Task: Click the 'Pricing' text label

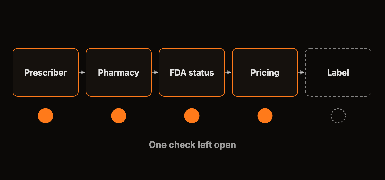Action: tap(265, 73)
